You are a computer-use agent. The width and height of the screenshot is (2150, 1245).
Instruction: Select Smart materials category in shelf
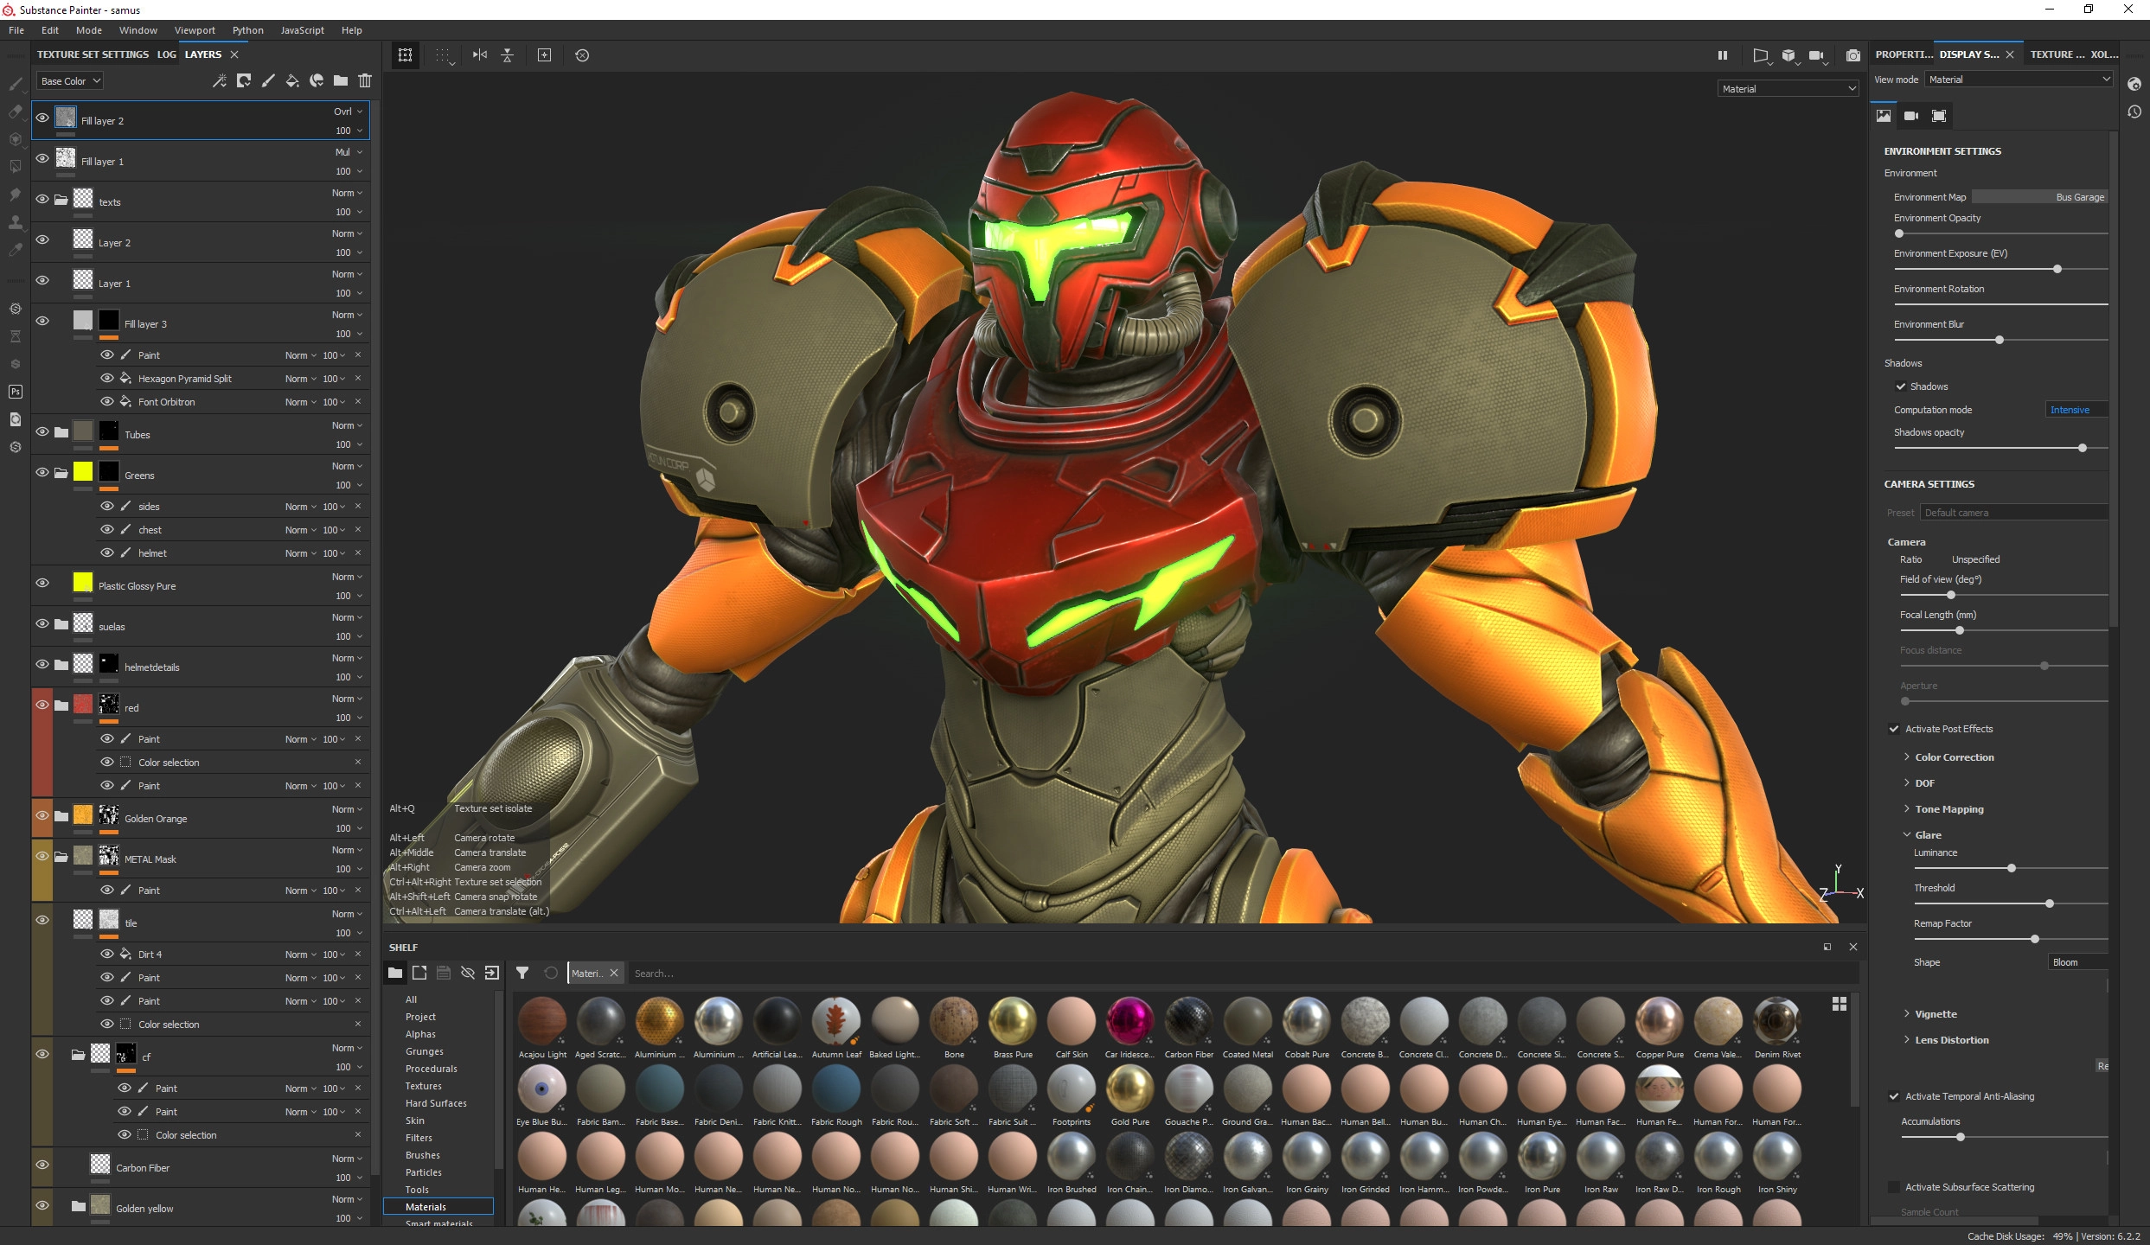[x=438, y=1223]
